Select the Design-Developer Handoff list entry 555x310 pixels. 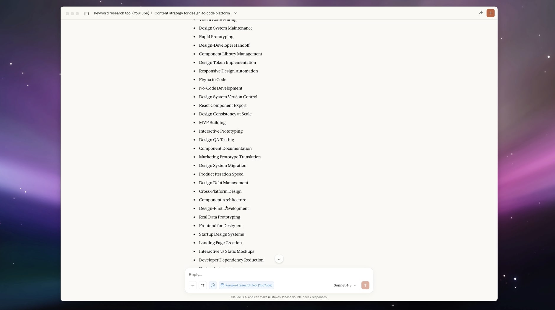(224, 45)
